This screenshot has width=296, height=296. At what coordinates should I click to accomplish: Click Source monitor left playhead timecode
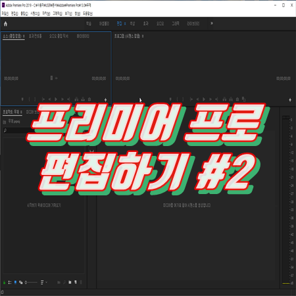coord(11,78)
